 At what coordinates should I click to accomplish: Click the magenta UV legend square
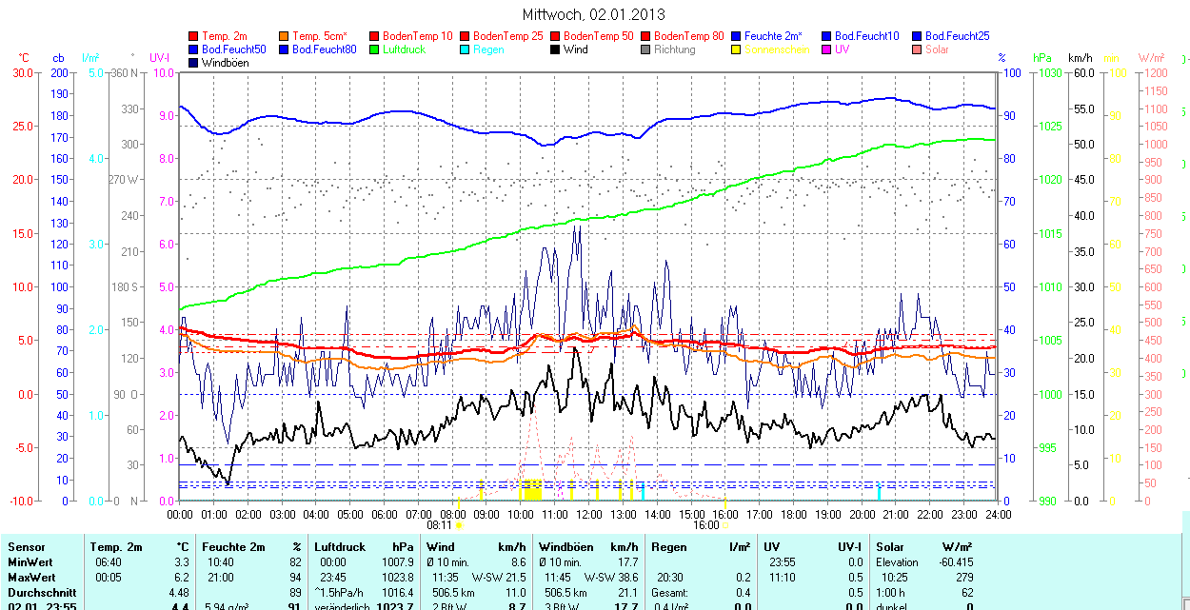827,49
